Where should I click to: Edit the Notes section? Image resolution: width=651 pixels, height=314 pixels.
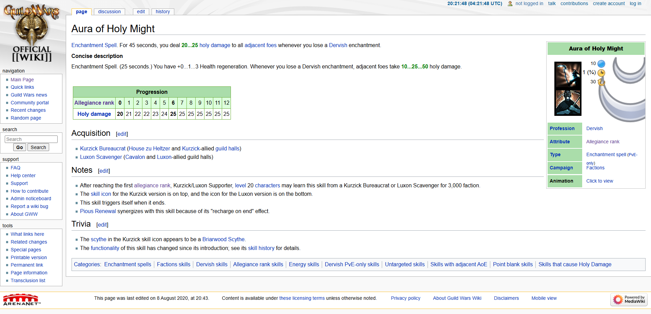(x=104, y=171)
